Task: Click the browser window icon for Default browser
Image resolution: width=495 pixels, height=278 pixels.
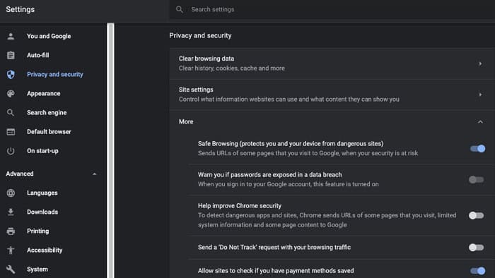Action: click(11, 132)
